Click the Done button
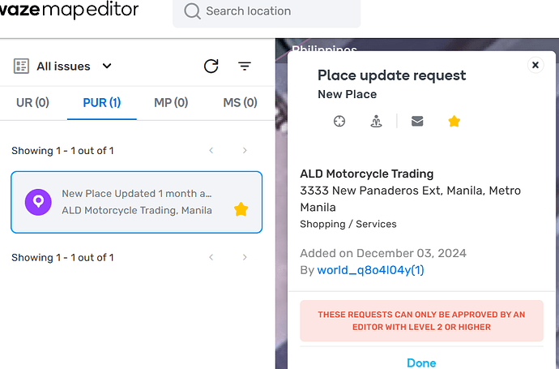The image size is (559, 369). coord(421,363)
